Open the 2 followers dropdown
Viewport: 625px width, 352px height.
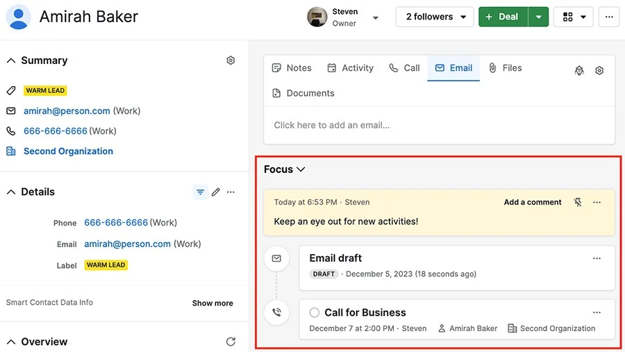(435, 17)
